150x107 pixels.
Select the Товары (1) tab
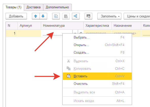coord(13,7)
